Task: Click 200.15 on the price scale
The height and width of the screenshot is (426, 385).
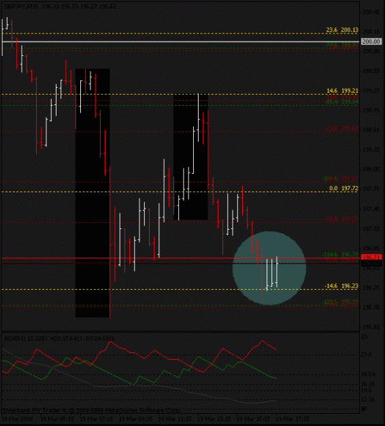Action: click(371, 32)
